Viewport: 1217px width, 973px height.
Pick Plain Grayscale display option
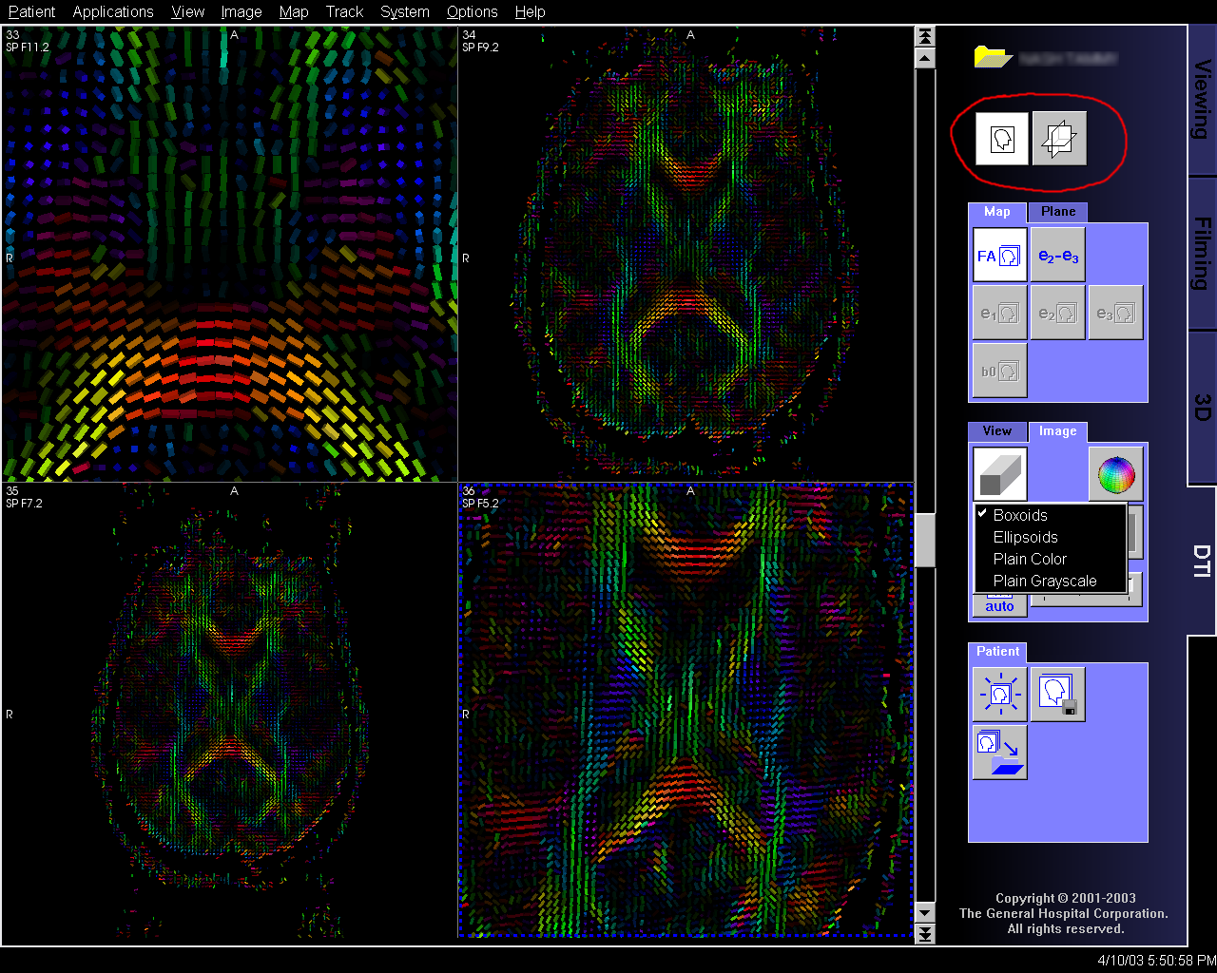pos(1045,581)
